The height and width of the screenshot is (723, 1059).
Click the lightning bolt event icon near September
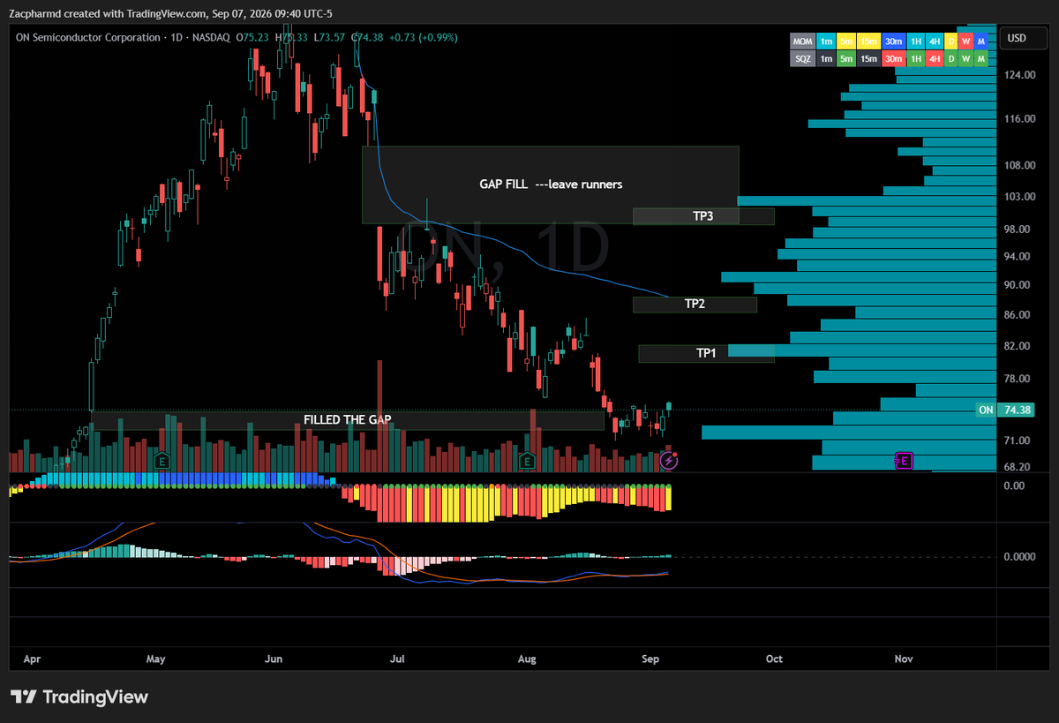point(669,460)
